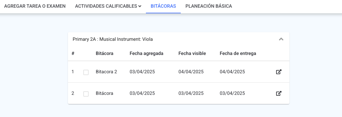Open the Actividades Calificables menu
This screenshot has height=117, width=342.
(108, 6)
